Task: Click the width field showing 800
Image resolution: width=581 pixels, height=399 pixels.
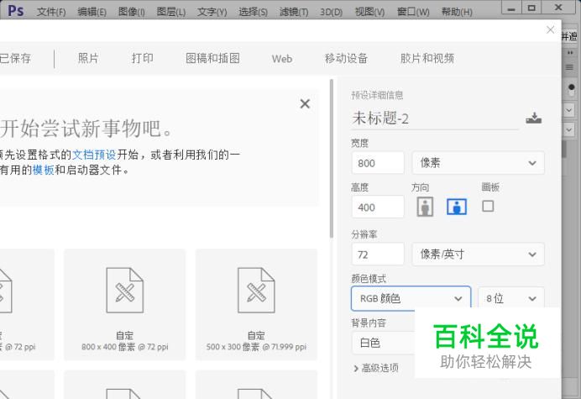Action: coord(378,163)
